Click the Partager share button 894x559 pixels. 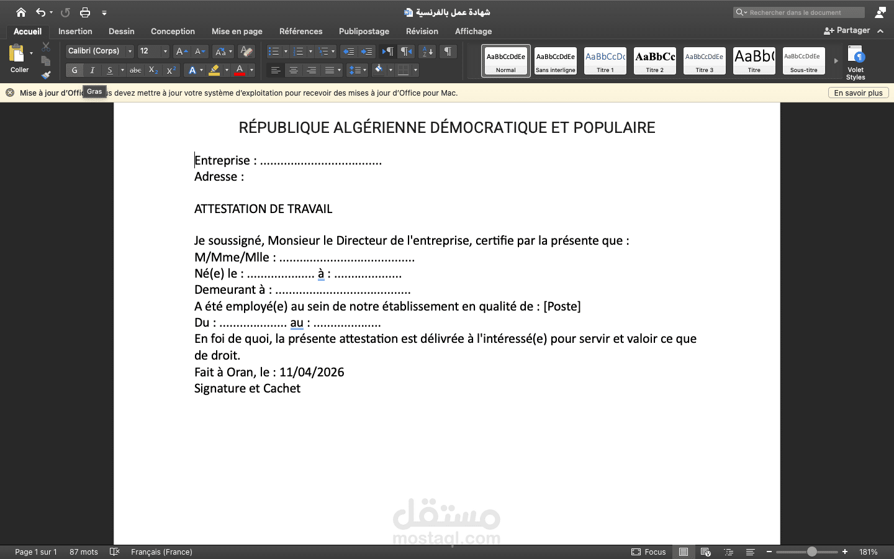pos(847,30)
